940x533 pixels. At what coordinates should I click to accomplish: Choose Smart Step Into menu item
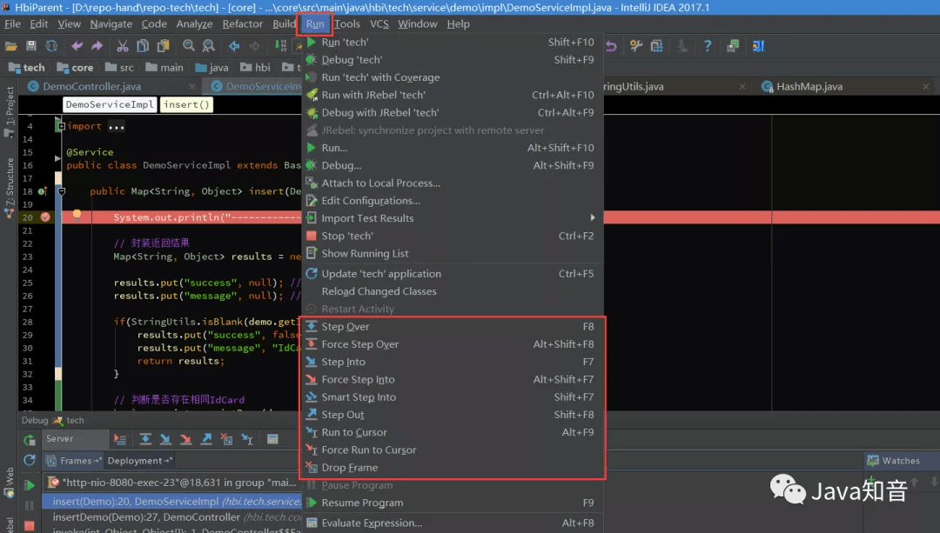coord(453,397)
